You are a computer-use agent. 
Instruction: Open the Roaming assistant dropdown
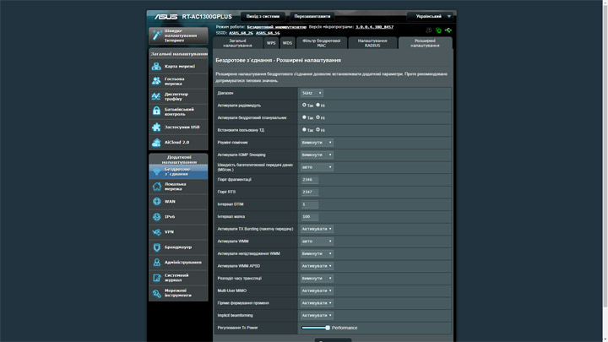317,143
